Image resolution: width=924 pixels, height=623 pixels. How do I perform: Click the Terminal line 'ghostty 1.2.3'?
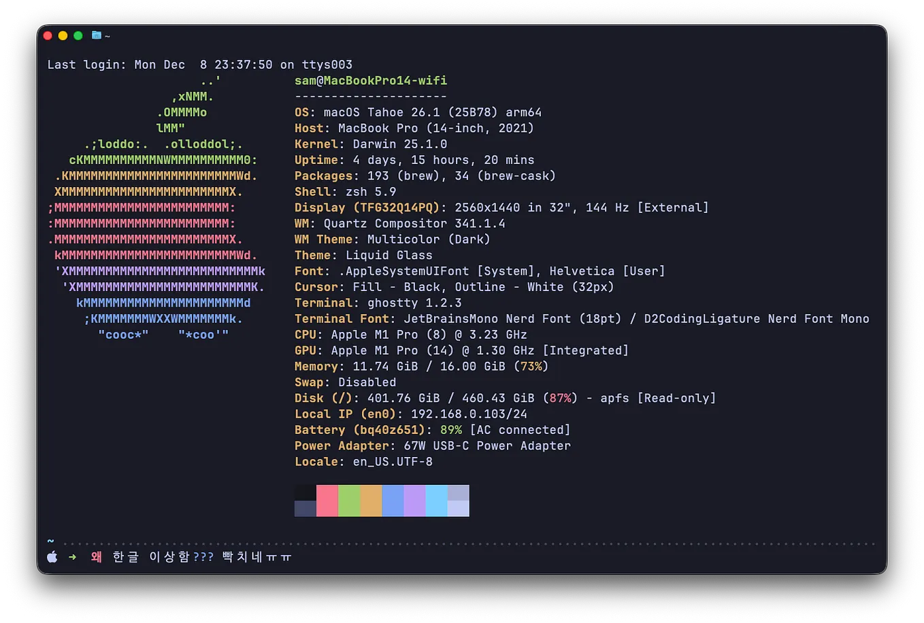pyautogui.click(x=378, y=303)
